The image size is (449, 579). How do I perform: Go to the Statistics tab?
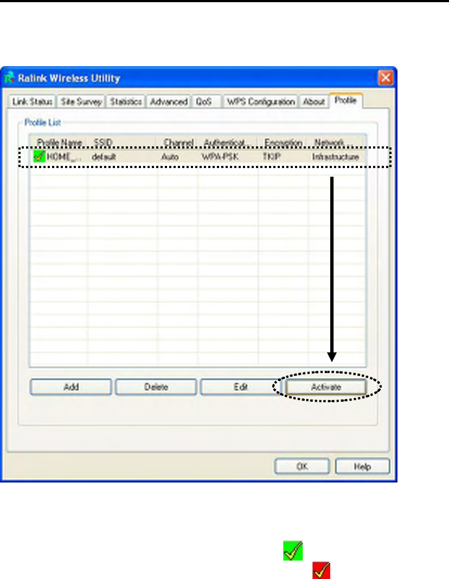point(126,101)
